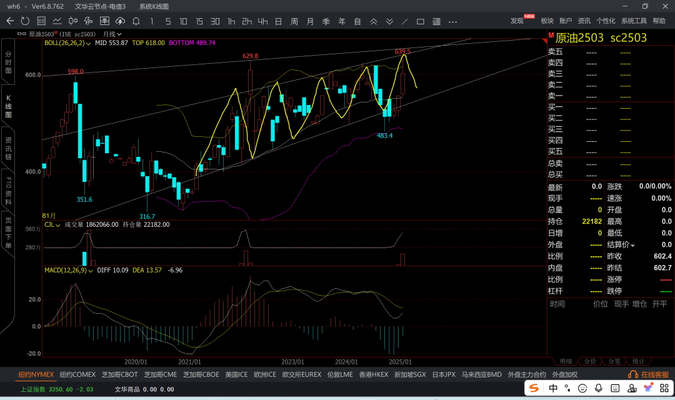Expand the 结算价 dropdown arrow
The image size is (675, 400).
[632, 246]
